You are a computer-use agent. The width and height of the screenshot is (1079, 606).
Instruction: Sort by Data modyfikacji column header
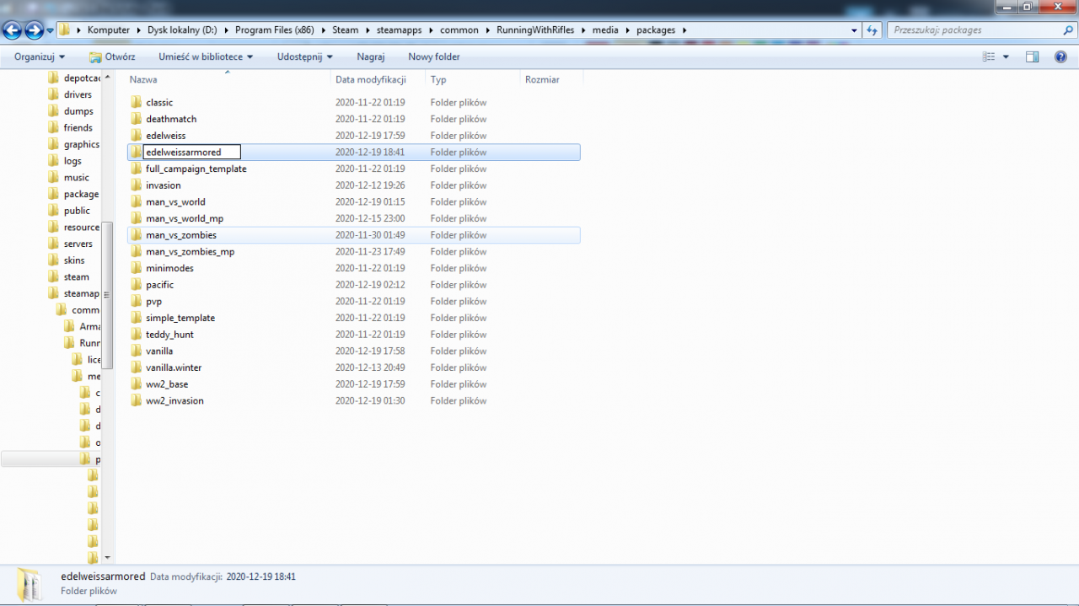[x=371, y=79]
